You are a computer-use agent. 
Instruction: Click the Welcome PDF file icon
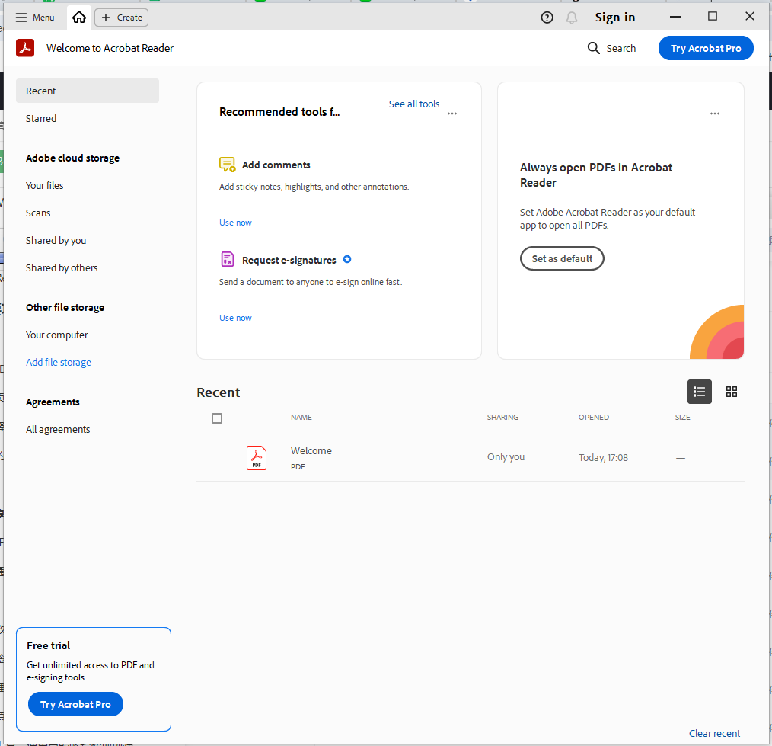pyautogui.click(x=257, y=458)
